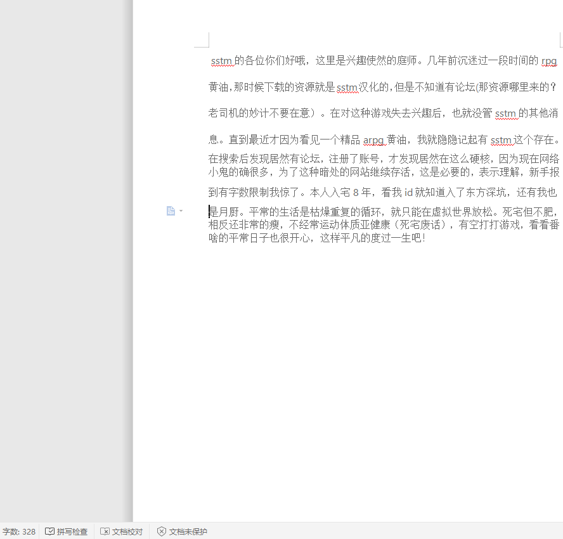Click the paragraph layout icon beside the text
This screenshot has width=563, height=539.
click(171, 211)
